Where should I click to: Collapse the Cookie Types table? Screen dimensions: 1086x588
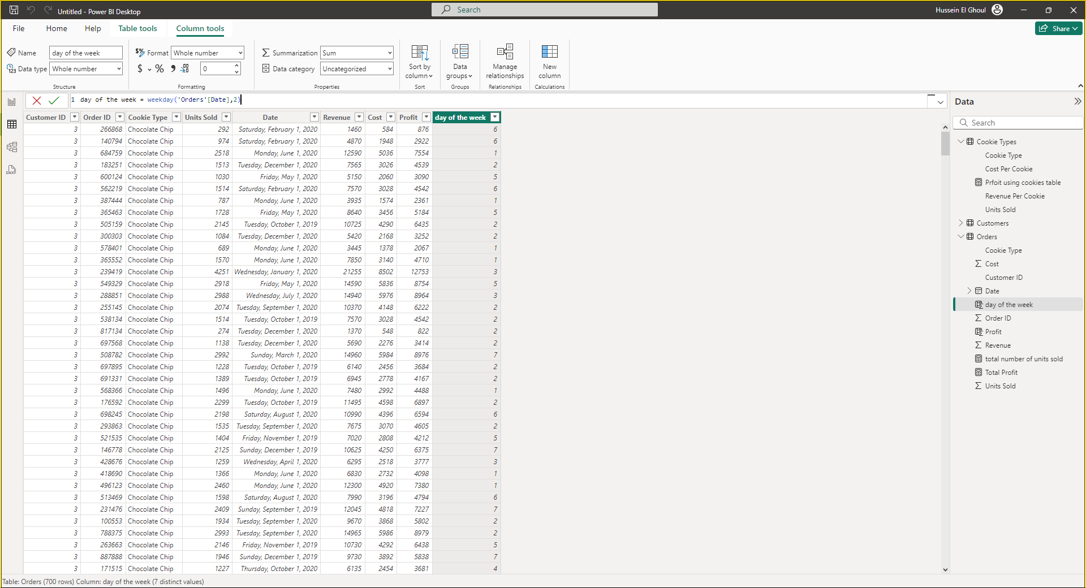coord(961,142)
